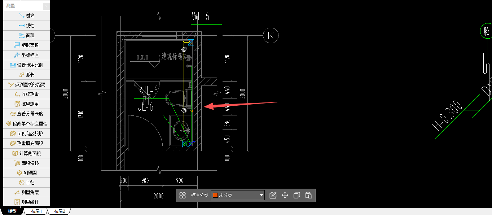Image resolution: width=492 pixels, height=215 pixels.
Task: Click the four-squares grid icon in floating toolbar
Action: (183, 195)
